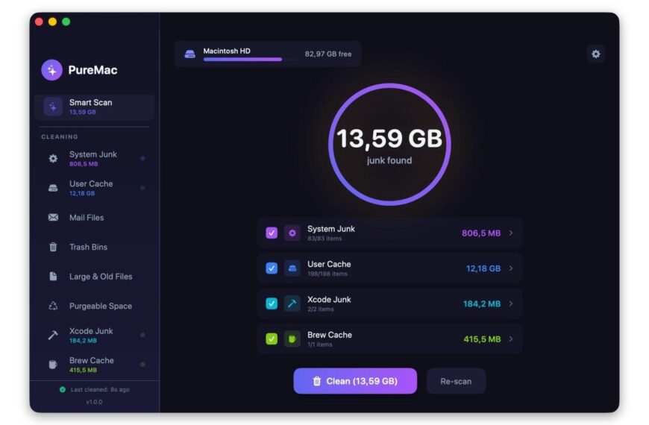Uncheck the Brew Cache checkbox
This screenshot has height=425, width=649.
pyautogui.click(x=272, y=339)
